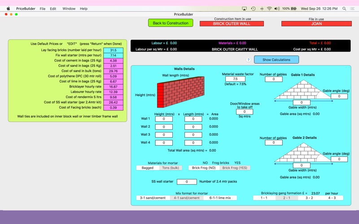Select 2 - 1 bricklaying gang formation
Viewport: 359px width, 224px height.
pyautogui.click(x=287, y=198)
